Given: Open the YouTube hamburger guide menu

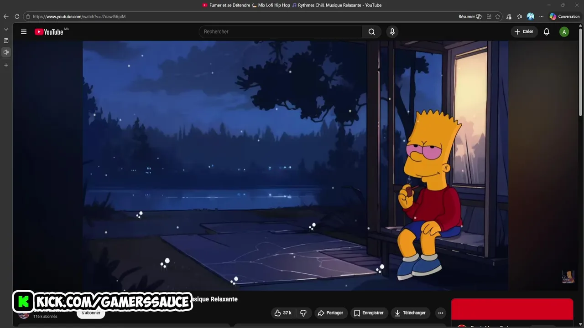Looking at the screenshot, I should coord(24,32).
